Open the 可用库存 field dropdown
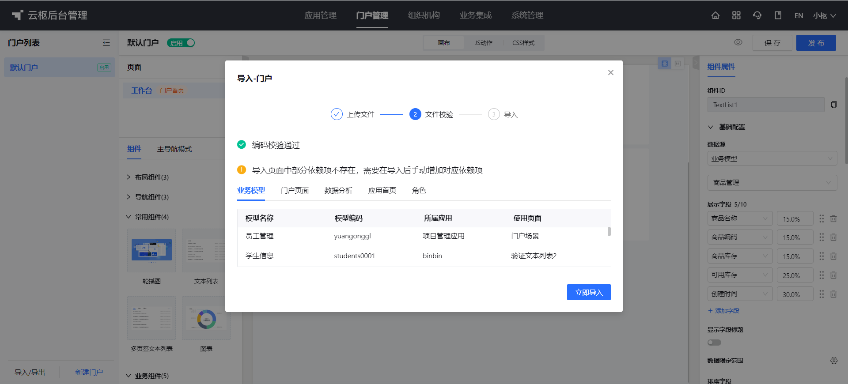Viewport: 848px width, 384px height. tap(740, 275)
